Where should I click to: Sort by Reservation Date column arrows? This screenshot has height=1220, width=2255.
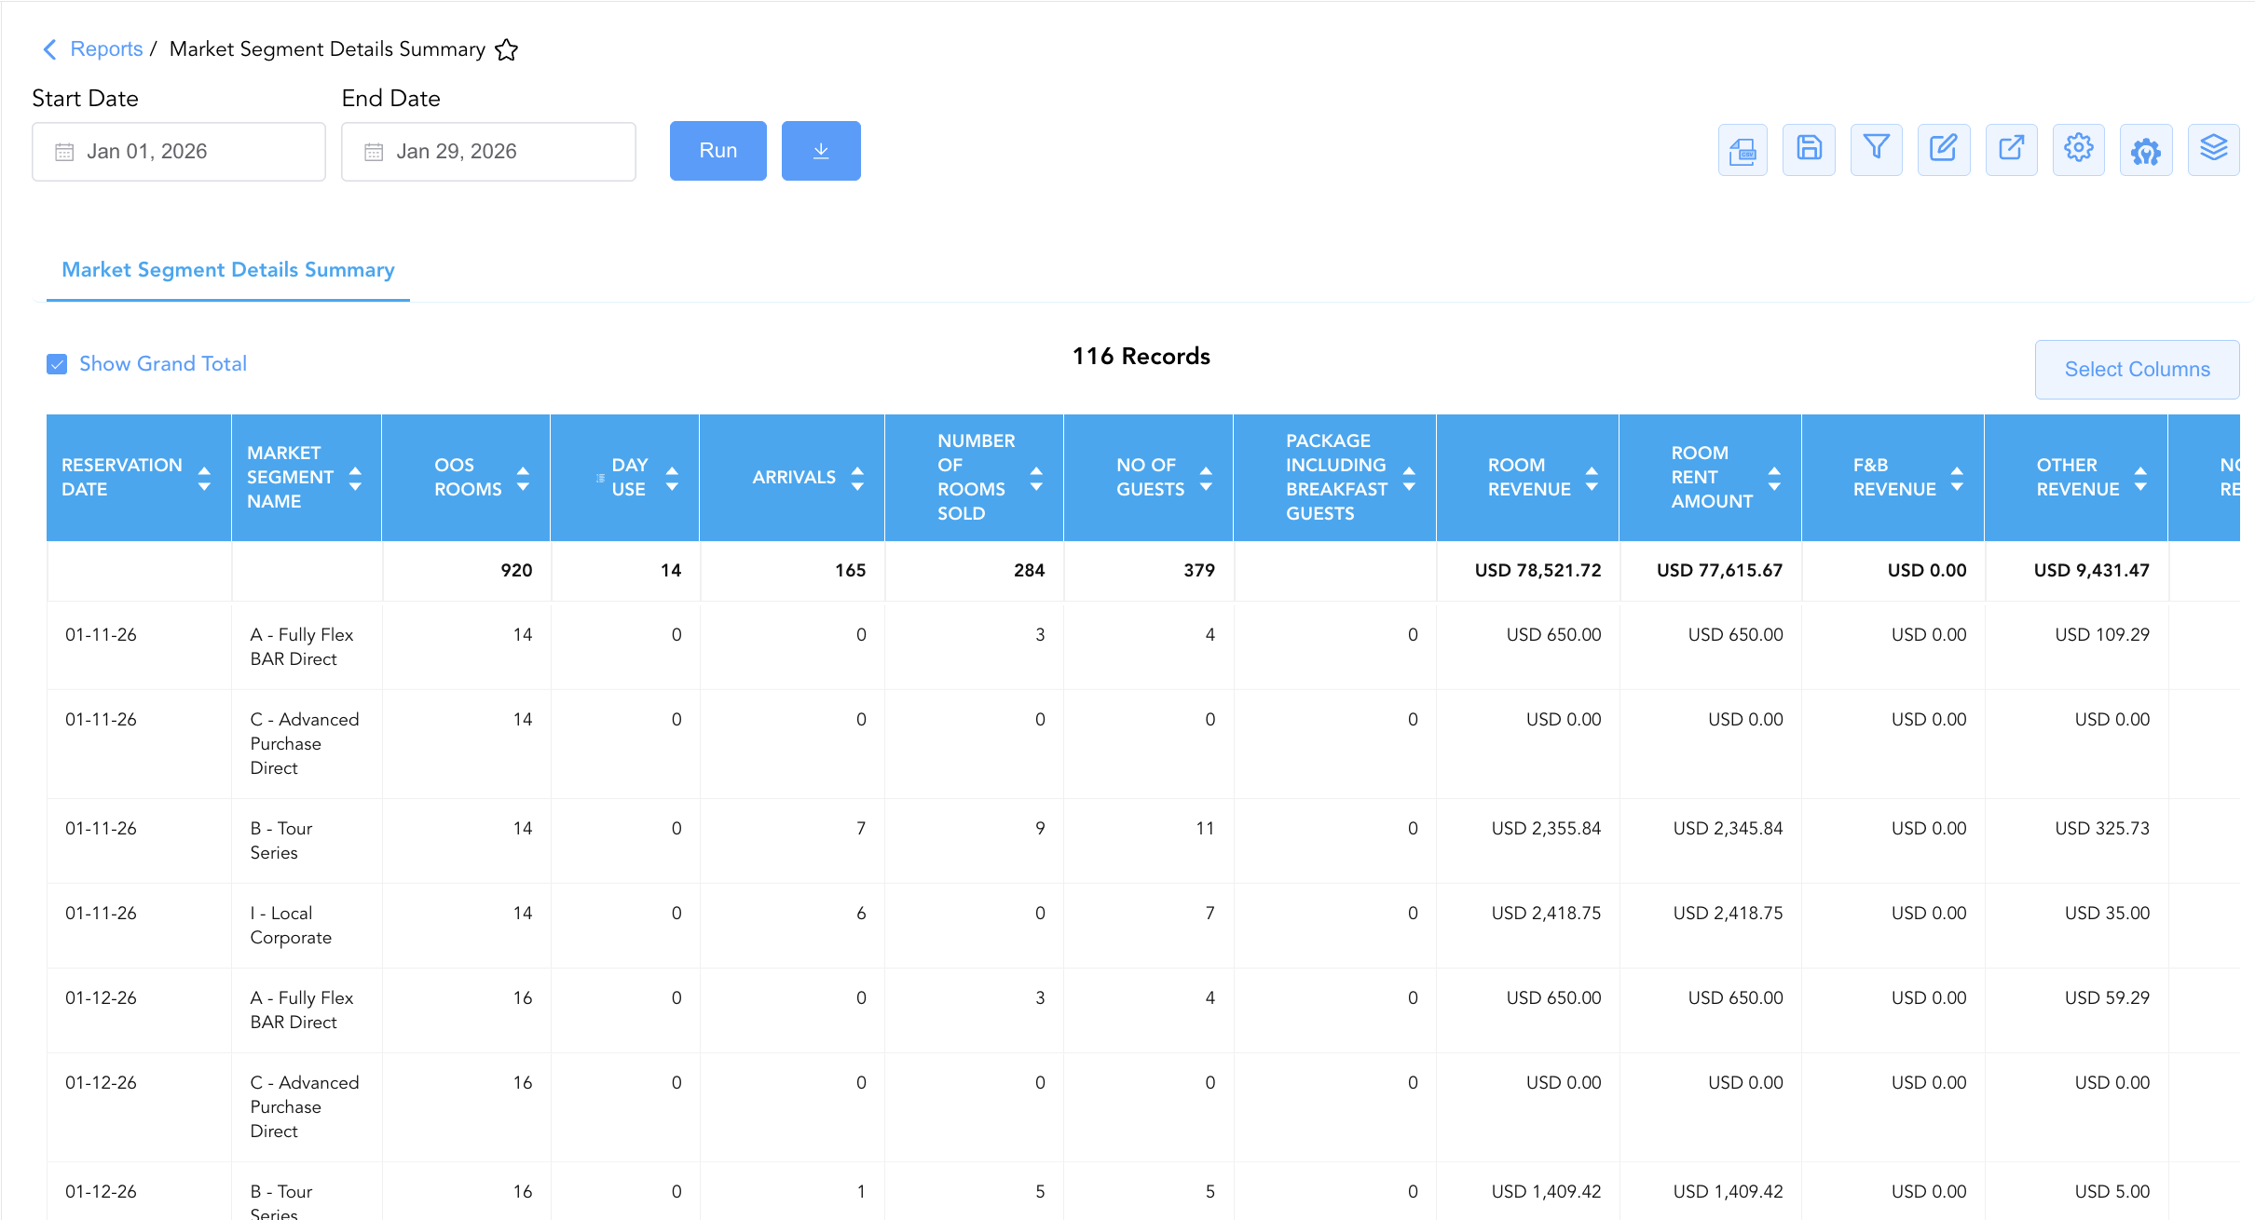[x=204, y=479]
